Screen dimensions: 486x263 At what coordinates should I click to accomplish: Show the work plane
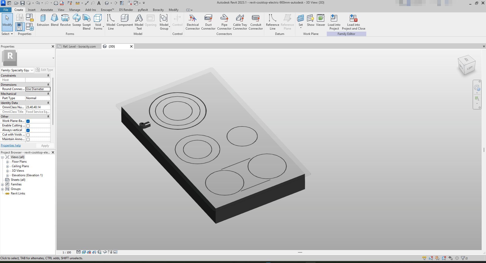coord(311,20)
